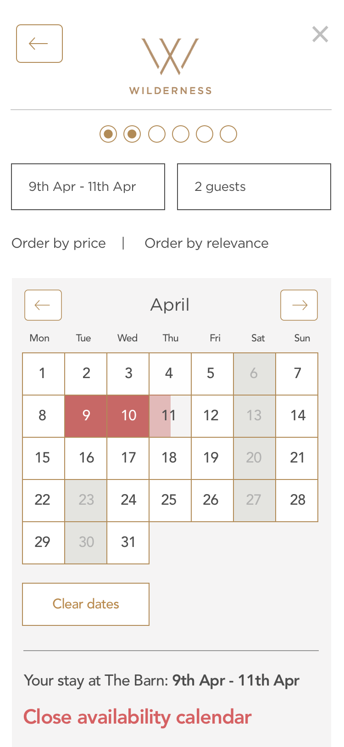Go to previous month in calendar

click(x=43, y=305)
